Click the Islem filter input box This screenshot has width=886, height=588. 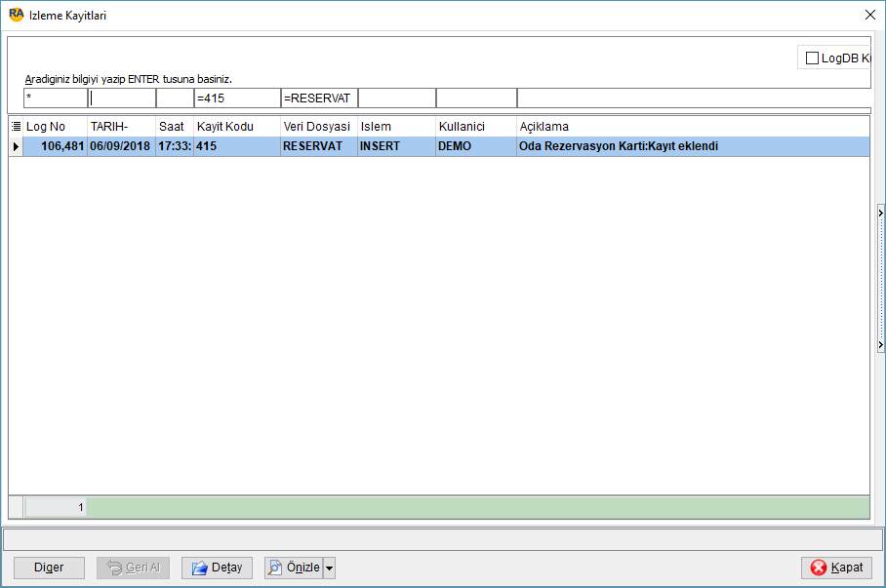coord(397,98)
